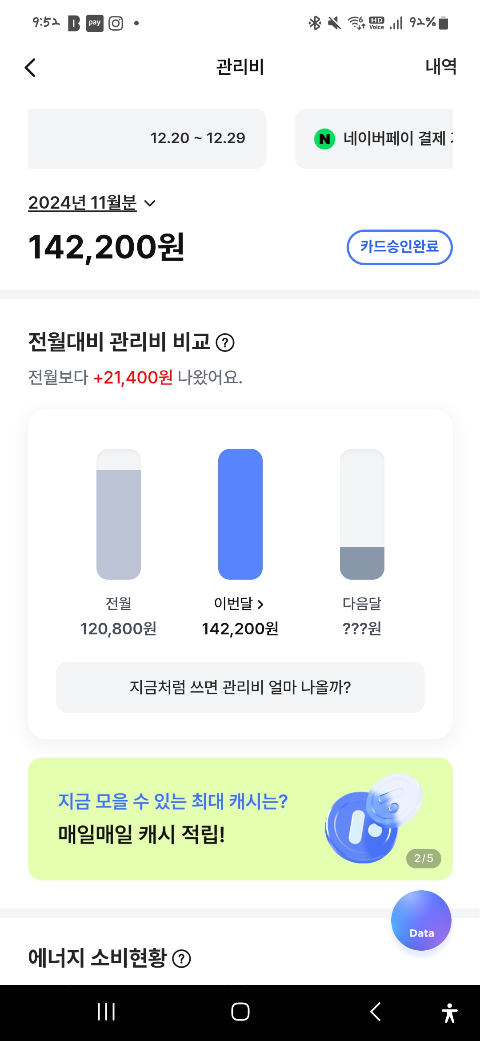
Task: Tap the Naver Pay green N icon
Action: (x=324, y=139)
